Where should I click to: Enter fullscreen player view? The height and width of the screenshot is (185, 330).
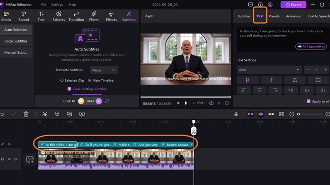point(226,103)
